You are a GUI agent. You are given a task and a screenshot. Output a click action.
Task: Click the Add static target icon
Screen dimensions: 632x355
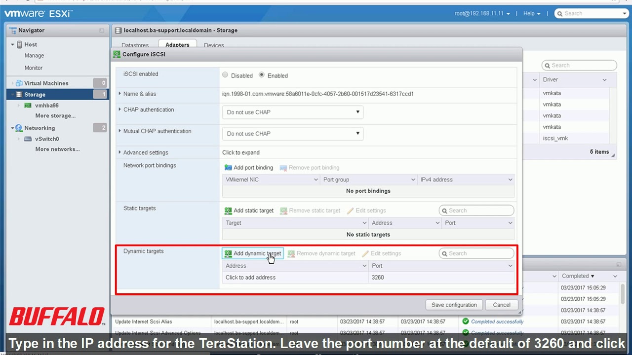(228, 211)
